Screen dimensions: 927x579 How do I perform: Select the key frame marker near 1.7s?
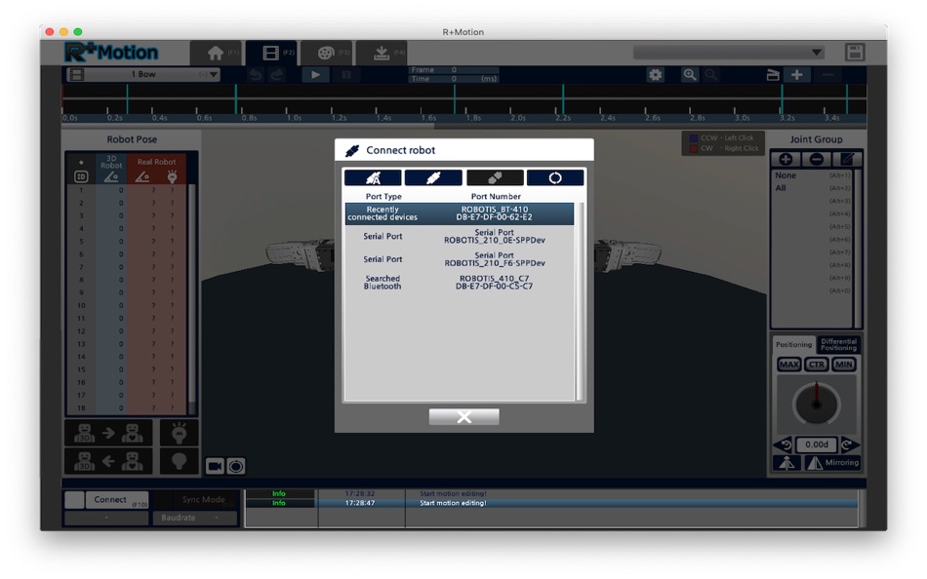[454, 98]
